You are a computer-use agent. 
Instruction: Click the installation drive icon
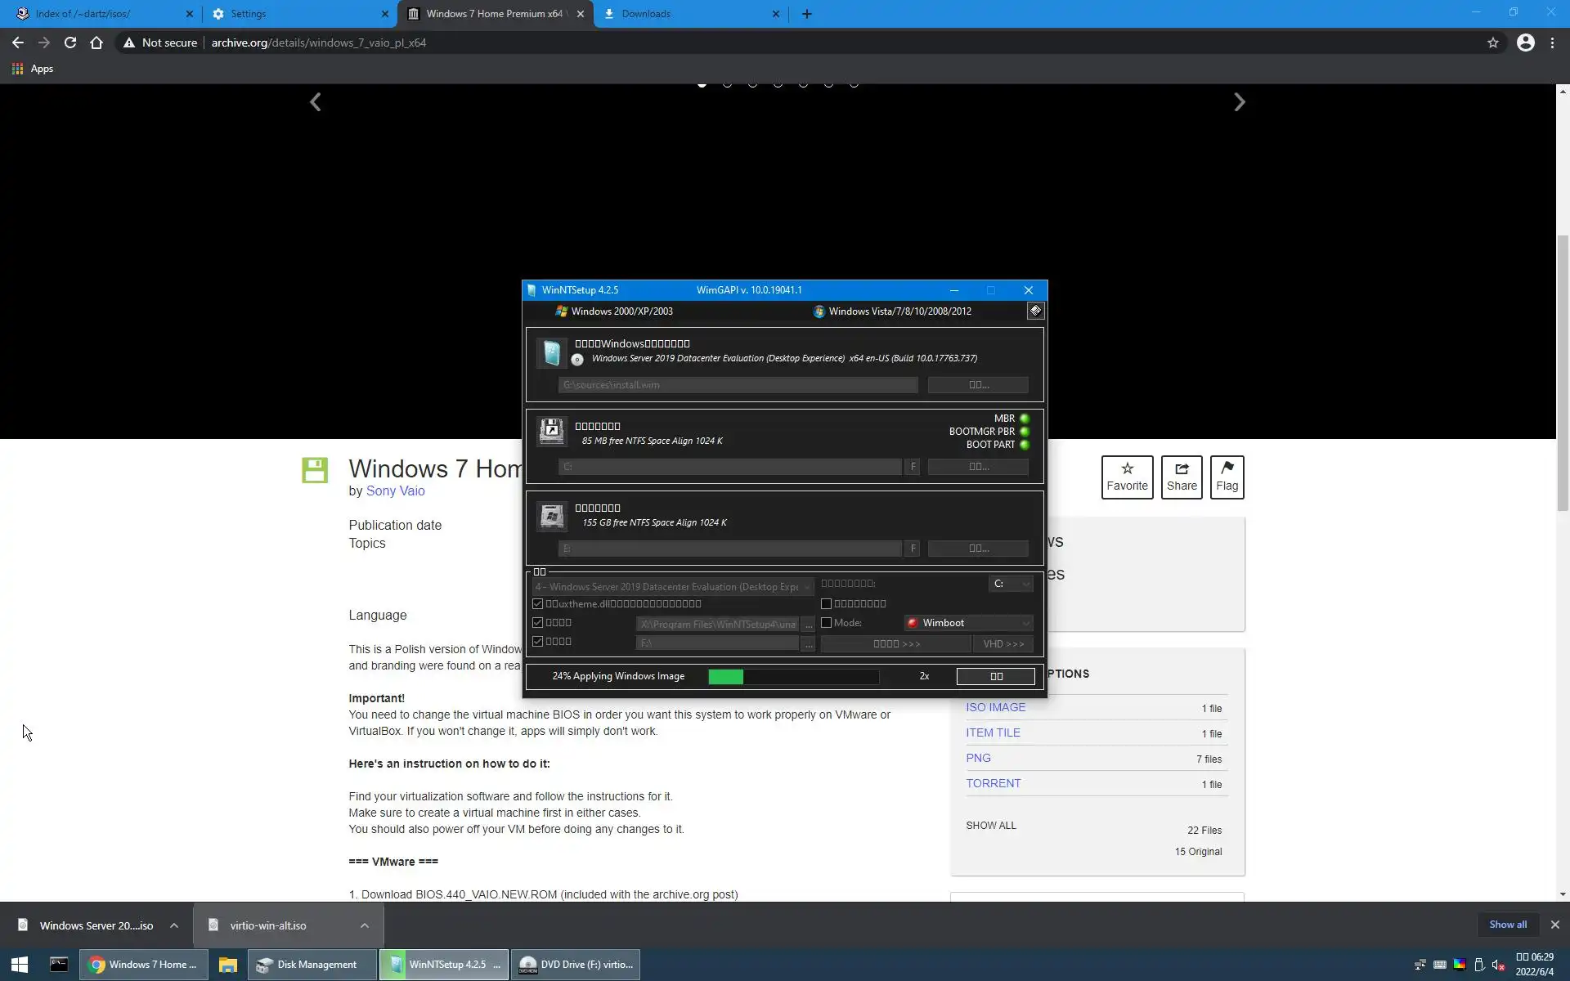click(551, 515)
